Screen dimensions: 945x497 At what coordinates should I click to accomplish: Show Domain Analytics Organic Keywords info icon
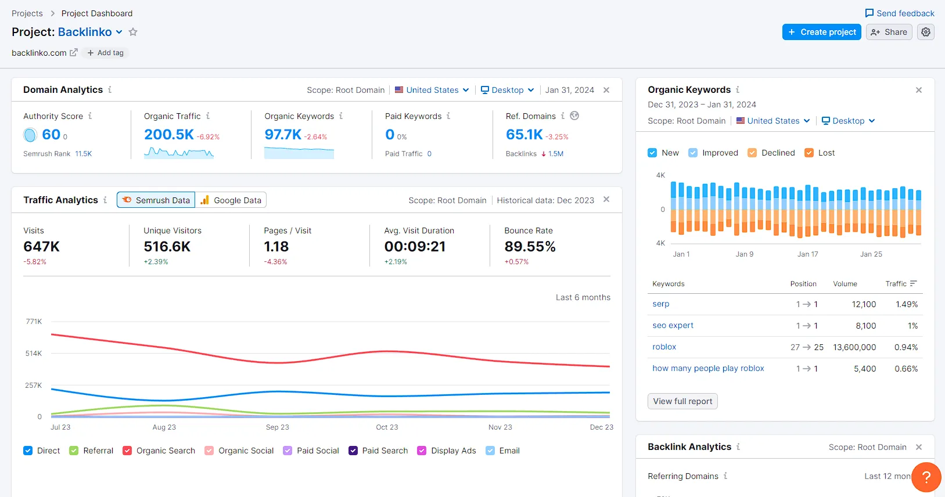pyautogui.click(x=341, y=116)
